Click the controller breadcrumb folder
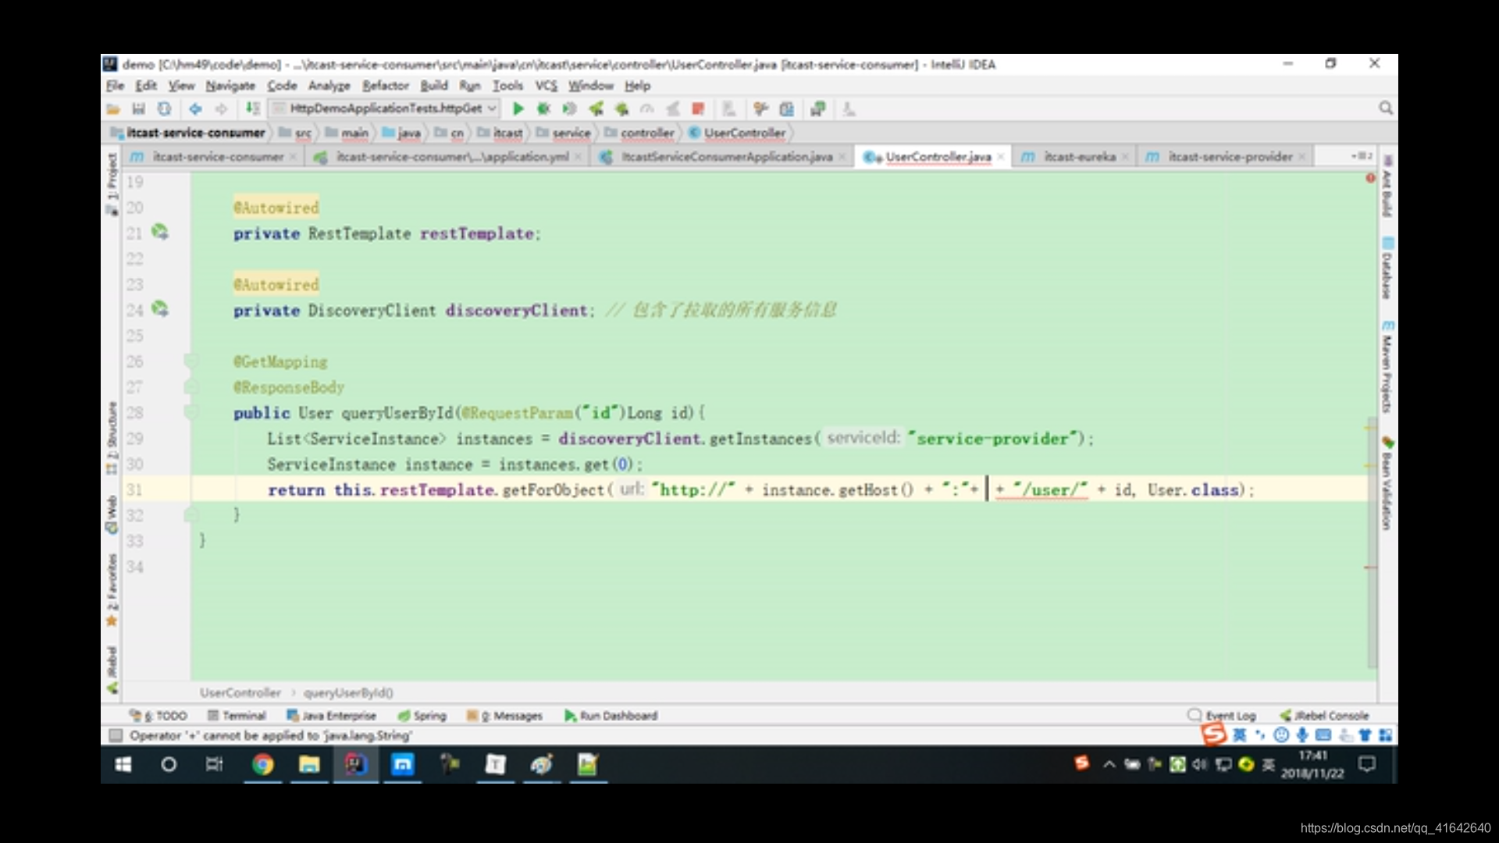This screenshot has width=1499, height=843. [x=639, y=133]
